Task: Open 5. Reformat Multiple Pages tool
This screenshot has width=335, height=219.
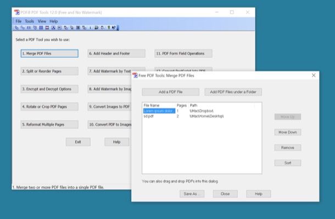Action: (x=49, y=125)
